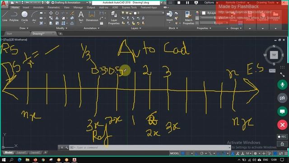
Task: Insert a Table from Annotation panel
Action: click(102, 23)
